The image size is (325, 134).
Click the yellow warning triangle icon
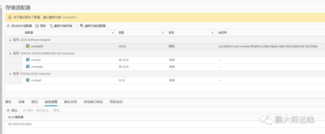pyautogui.click(x=10, y=17)
